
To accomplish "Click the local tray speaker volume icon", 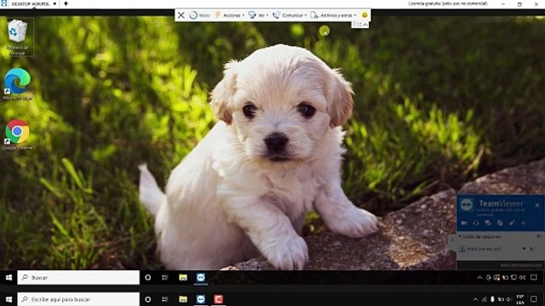I will (509, 299).
